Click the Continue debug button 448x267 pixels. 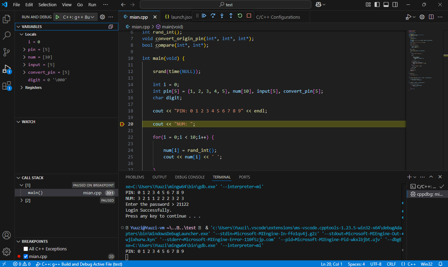[204, 16]
